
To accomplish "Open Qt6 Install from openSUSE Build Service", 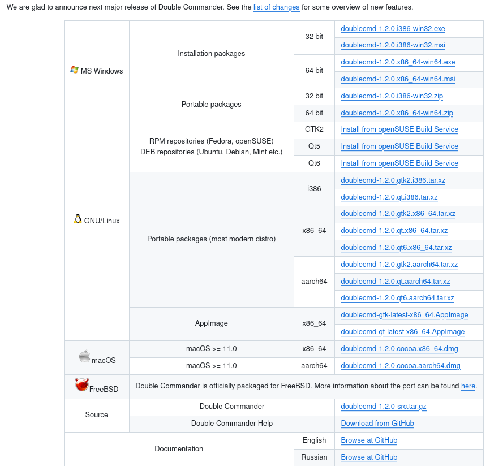I will pos(399,163).
